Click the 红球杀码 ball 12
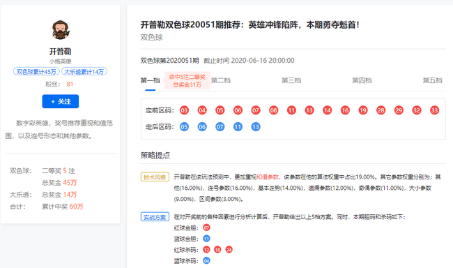The image size is (453, 268). 206,250
